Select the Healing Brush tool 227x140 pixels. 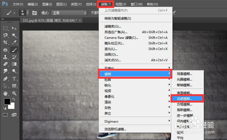point(5,50)
